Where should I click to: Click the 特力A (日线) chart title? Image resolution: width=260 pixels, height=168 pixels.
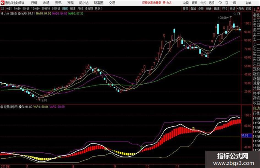click(9, 14)
